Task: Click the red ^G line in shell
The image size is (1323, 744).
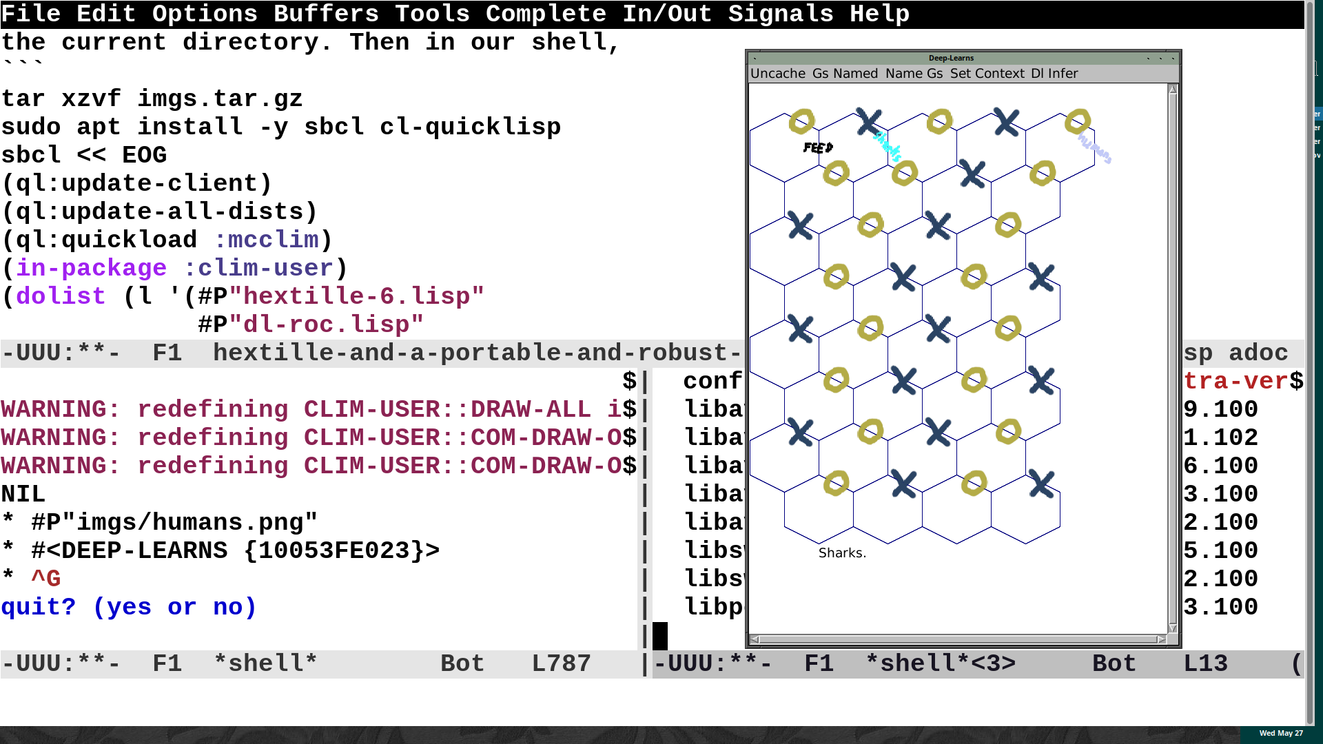Action: 46,579
